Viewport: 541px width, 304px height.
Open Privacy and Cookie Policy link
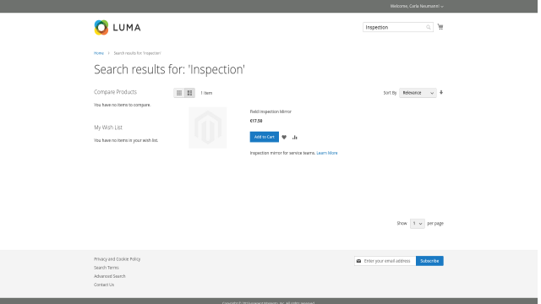[117, 259]
